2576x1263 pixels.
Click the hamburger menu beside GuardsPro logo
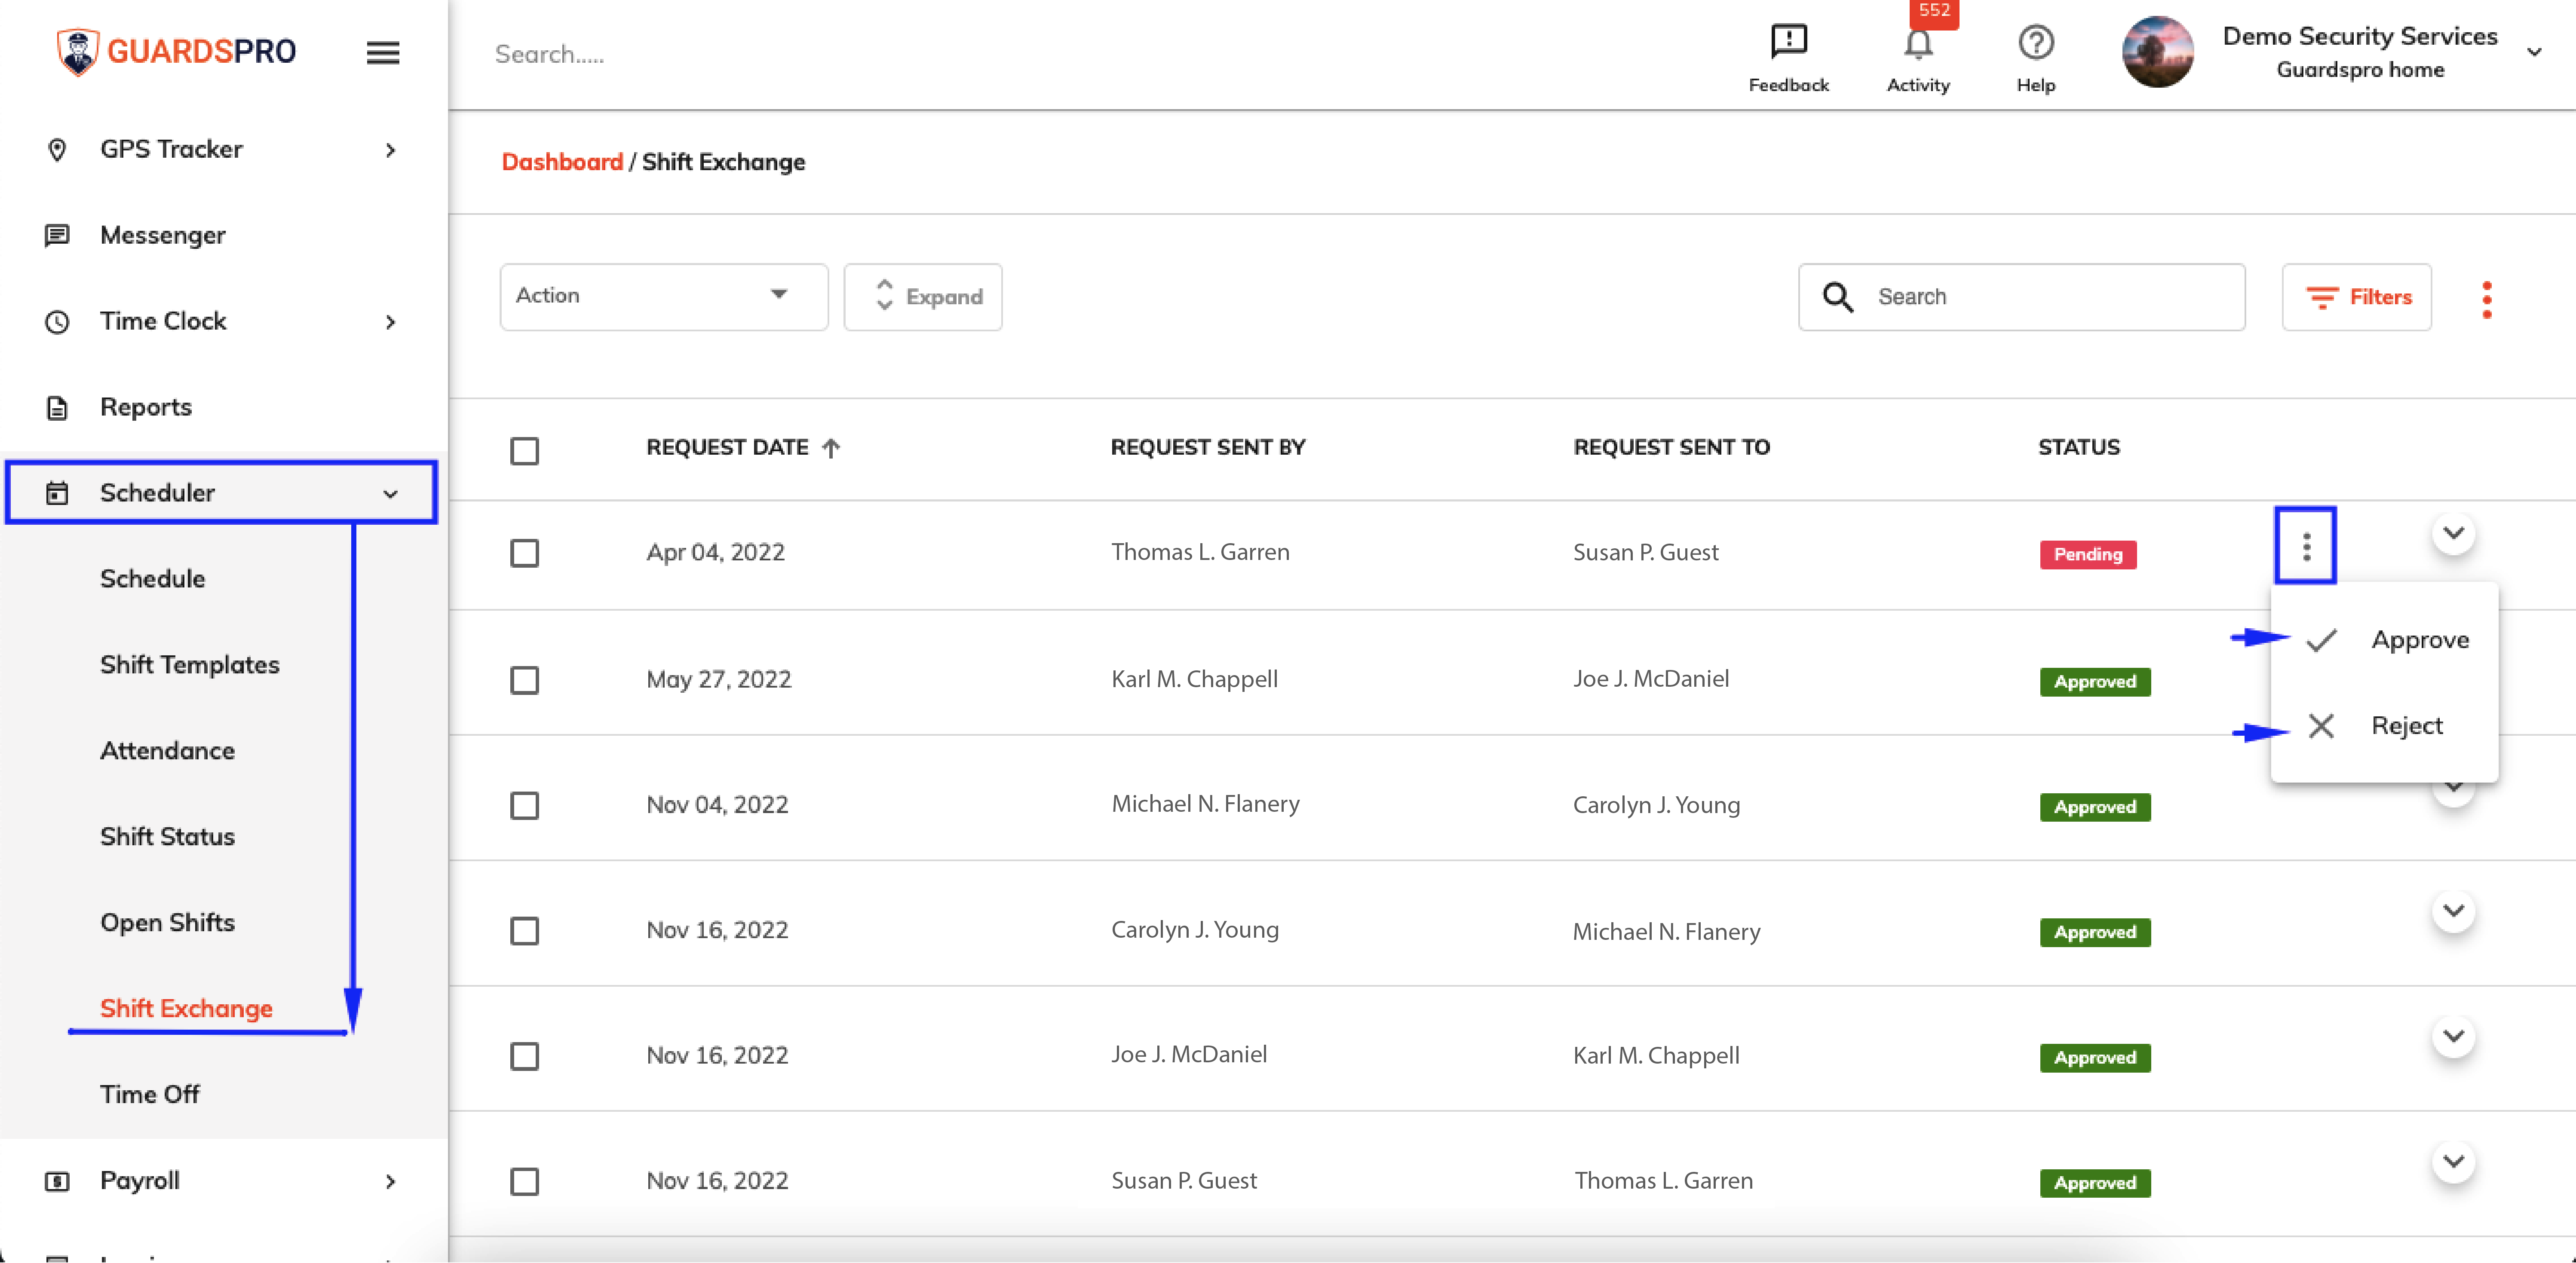383,52
